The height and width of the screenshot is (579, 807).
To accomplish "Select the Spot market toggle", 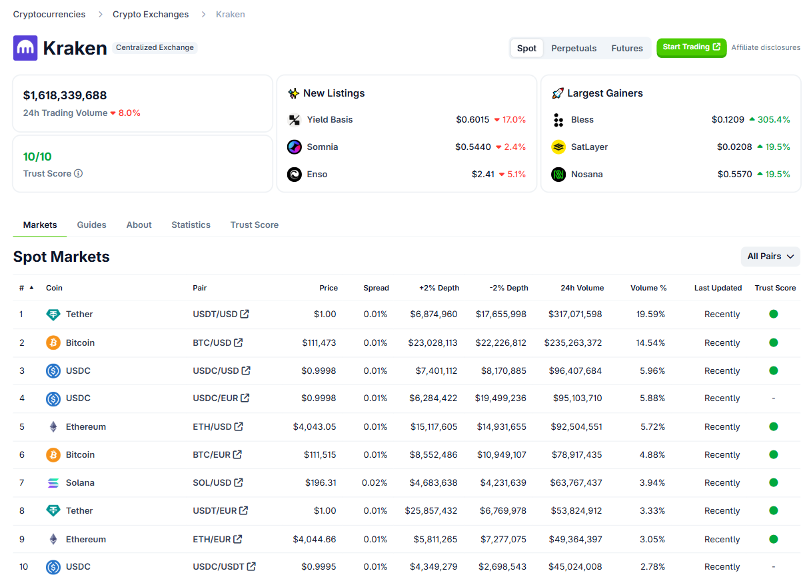I will [x=526, y=49].
